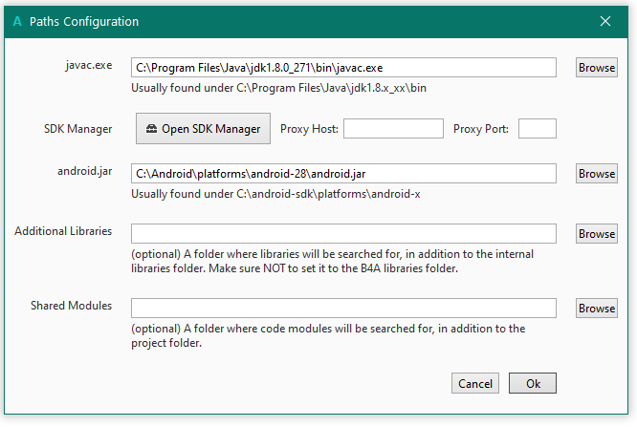Close the Paths Configuration dialog
Screen dimensions: 637x427
click(x=604, y=21)
